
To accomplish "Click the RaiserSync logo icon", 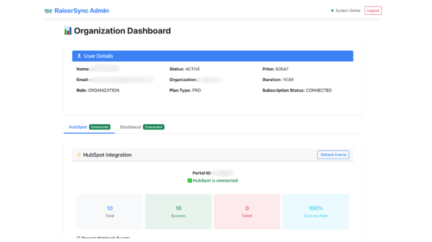I will click(x=48, y=11).
